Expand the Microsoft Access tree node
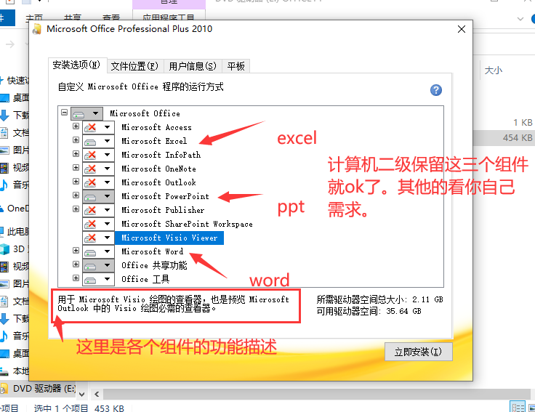Viewport: 535px width, 412px height. (x=76, y=126)
